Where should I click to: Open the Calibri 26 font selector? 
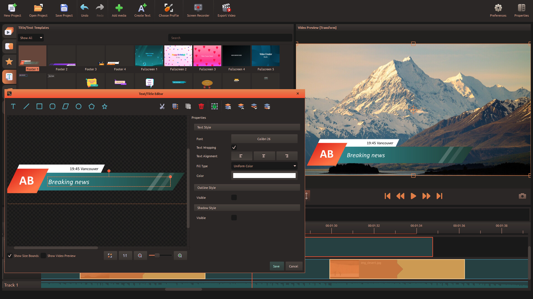click(x=264, y=139)
